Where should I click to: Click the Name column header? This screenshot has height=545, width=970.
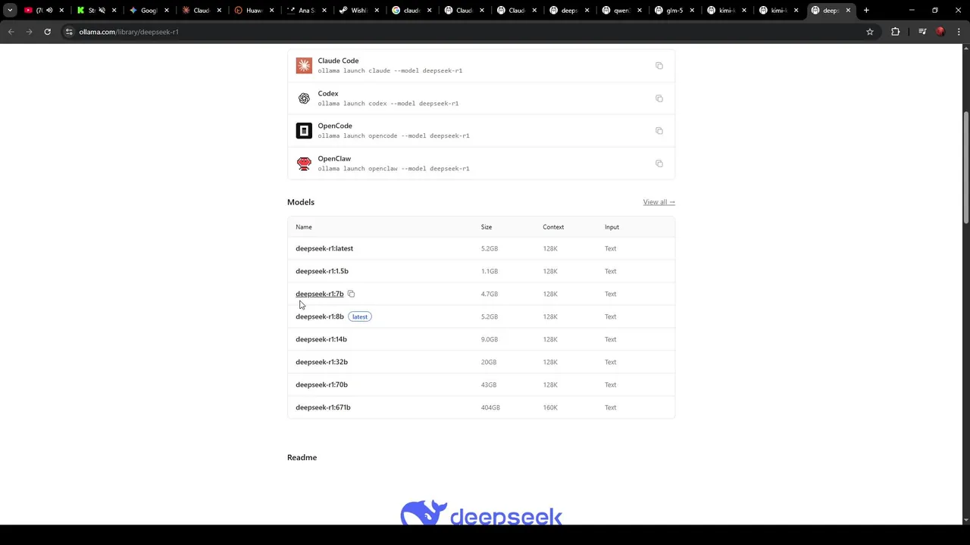[304, 227]
